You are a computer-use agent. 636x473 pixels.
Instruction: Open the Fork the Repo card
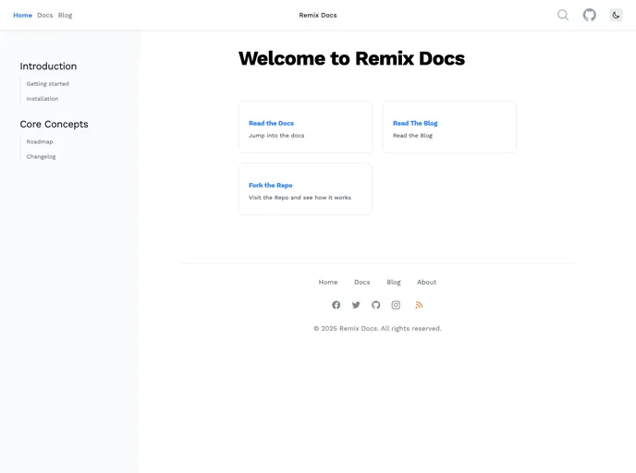click(x=305, y=188)
